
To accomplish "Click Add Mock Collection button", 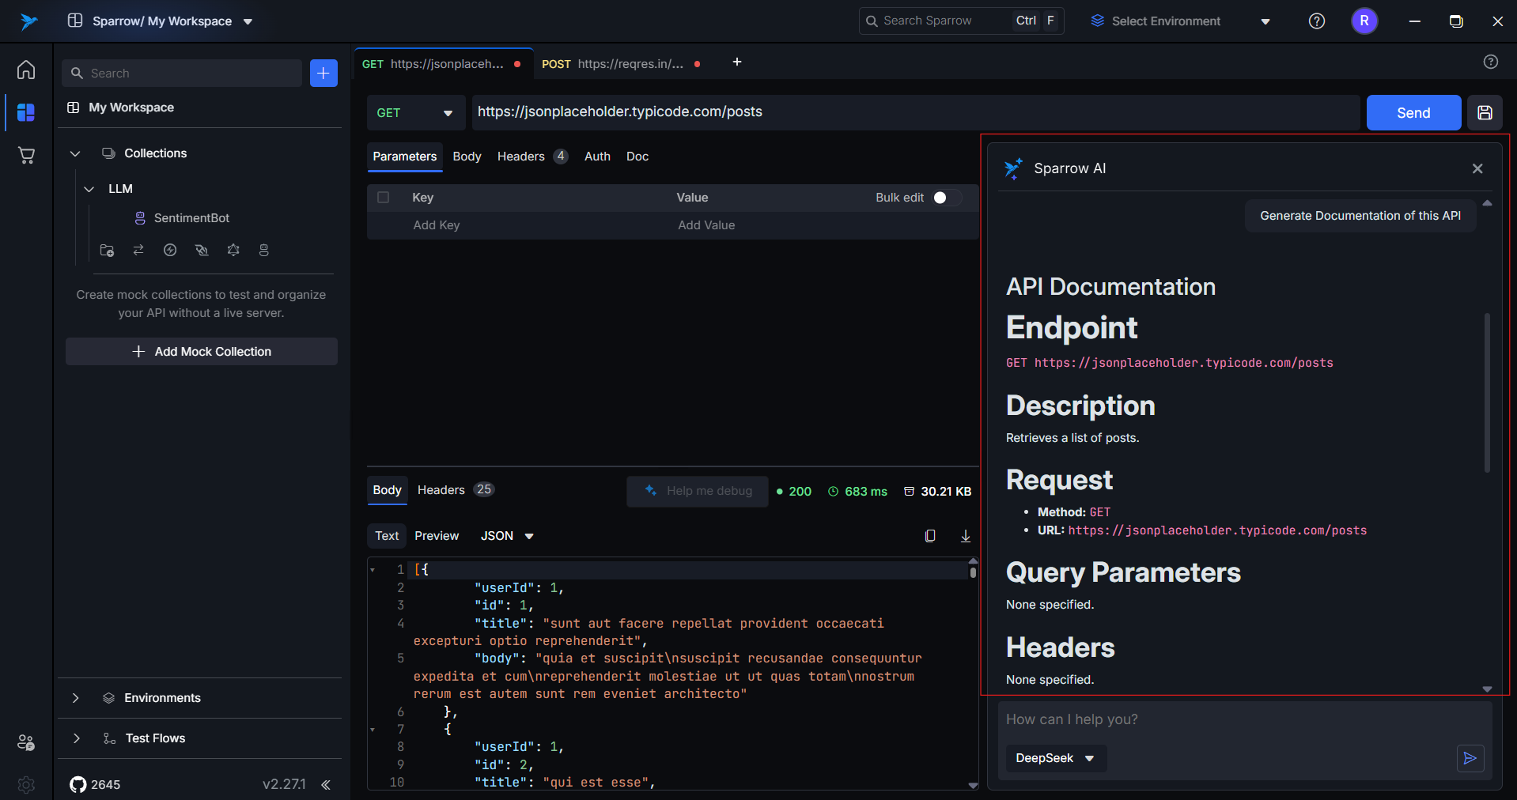I will pos(202,352).
